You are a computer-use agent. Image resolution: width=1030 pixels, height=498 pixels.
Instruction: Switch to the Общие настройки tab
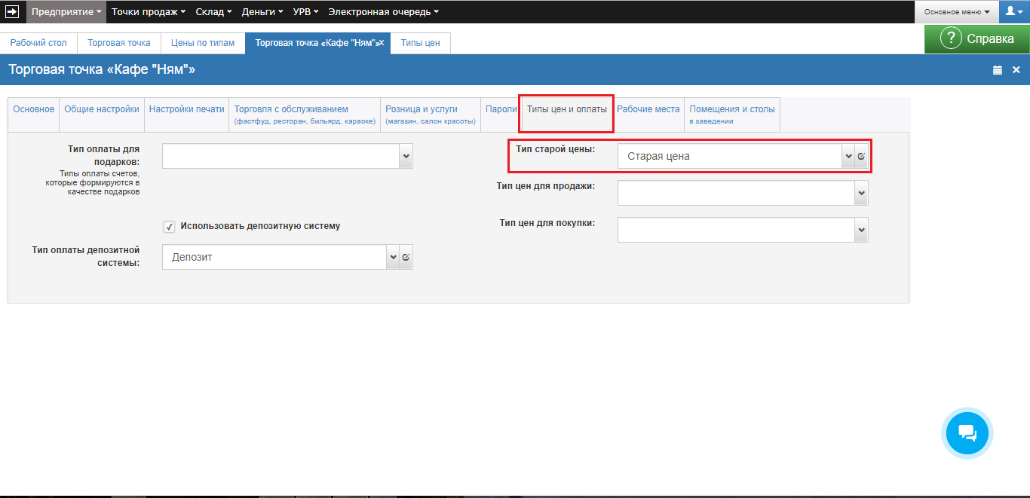(101, 109)
